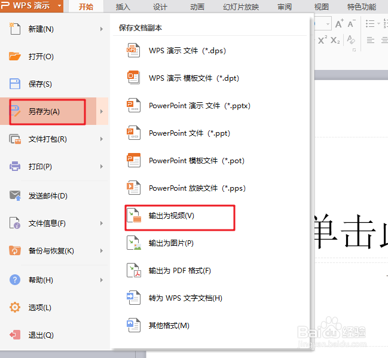Select WPS 演示 文件 (*.dps) format
This screenshot has height=358, width=388.
pyautogui.click(x=187, y=51)
